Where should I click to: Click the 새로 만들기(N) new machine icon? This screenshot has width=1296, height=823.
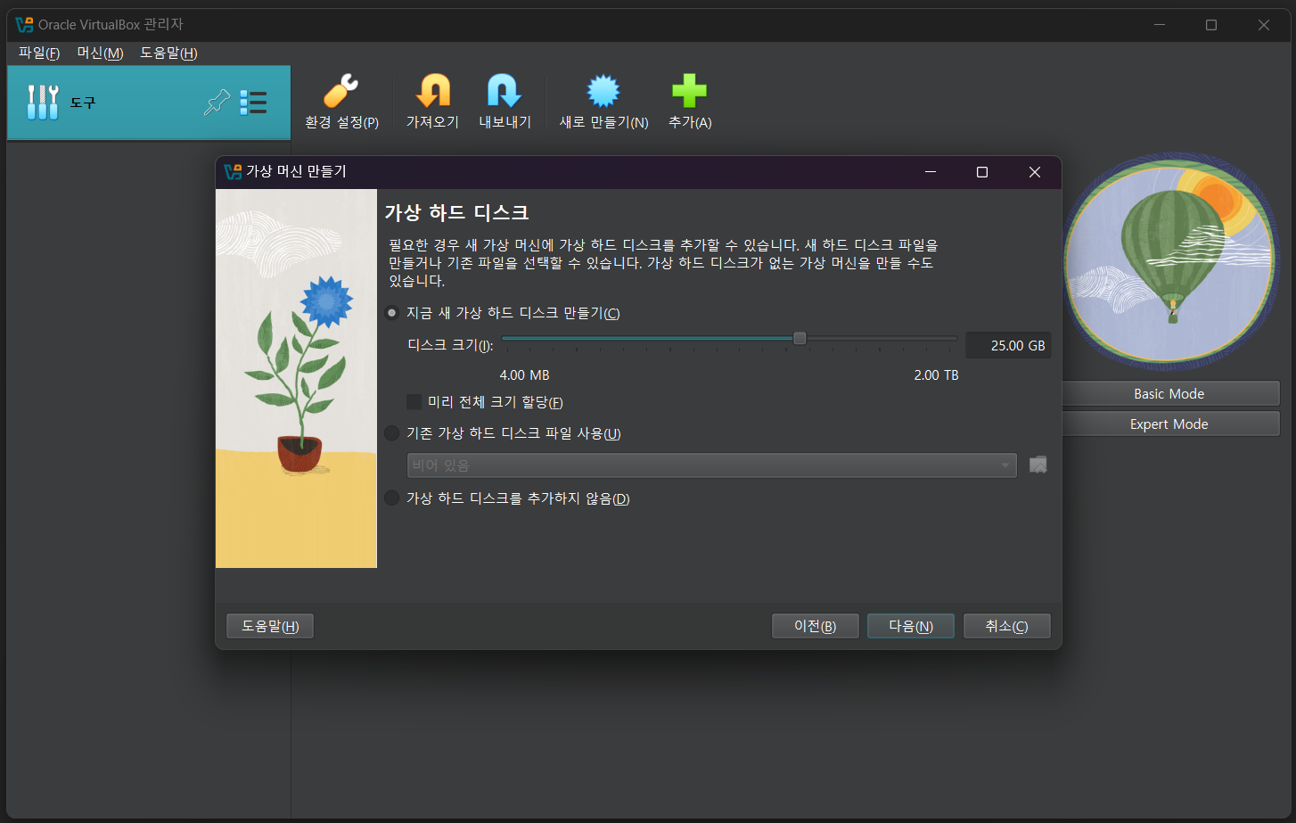(603, 91)
